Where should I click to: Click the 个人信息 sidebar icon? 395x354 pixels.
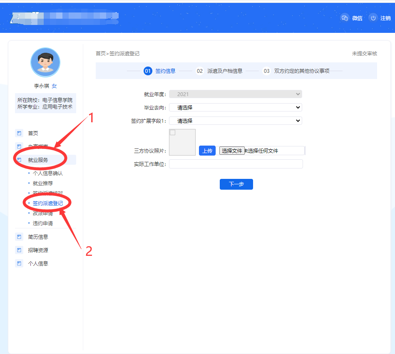point(19,263)
